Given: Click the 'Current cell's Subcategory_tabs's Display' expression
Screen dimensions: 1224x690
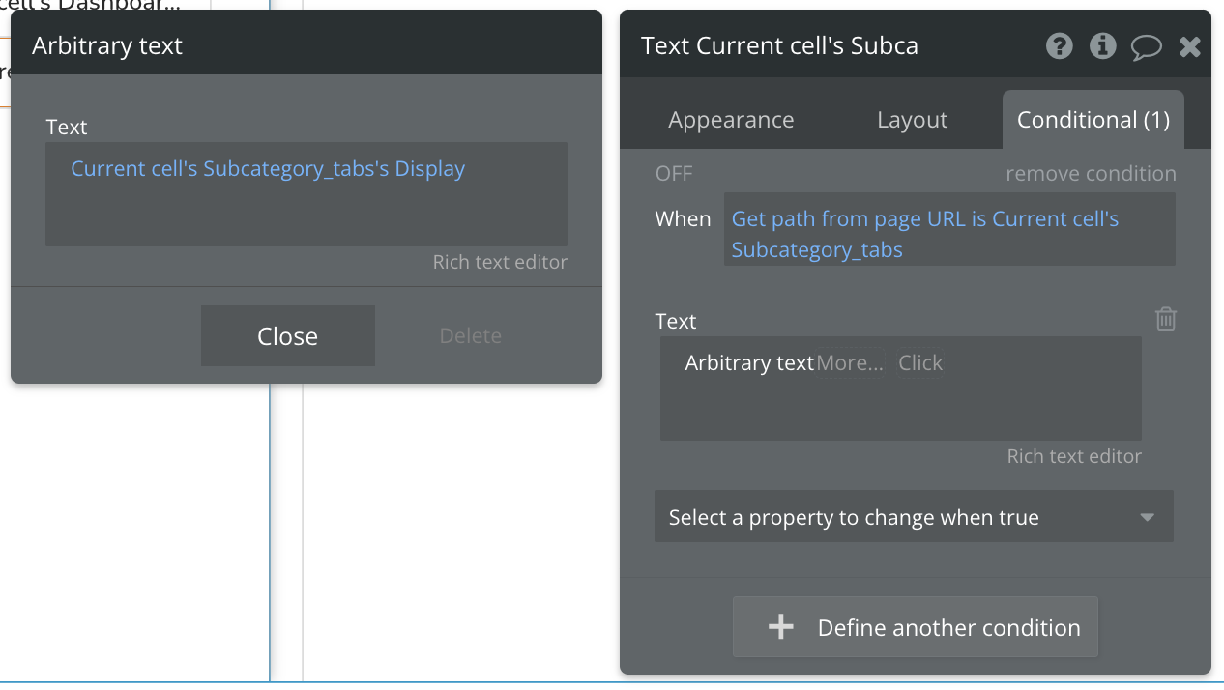Looking at the screenshot, I should click(268, 169).
